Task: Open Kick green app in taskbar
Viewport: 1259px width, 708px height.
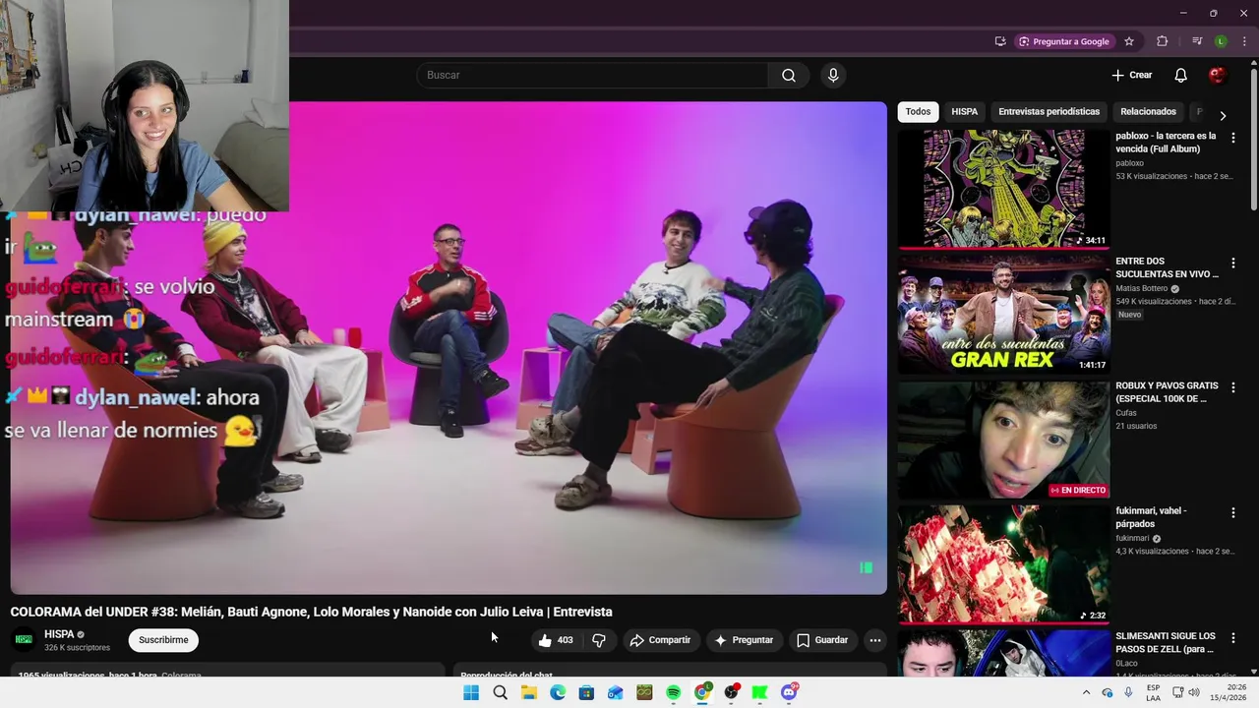Action: [759, 692]
